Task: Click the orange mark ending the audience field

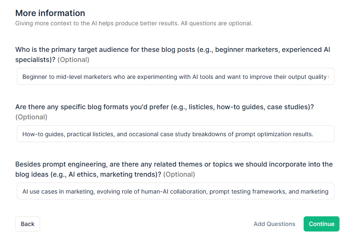Action: (x=329, y=77)
